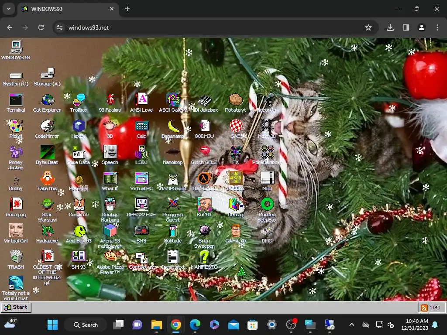Open Brian Sweeper
The width and height of the screenshot is (447, 335).
click(204, 231)
